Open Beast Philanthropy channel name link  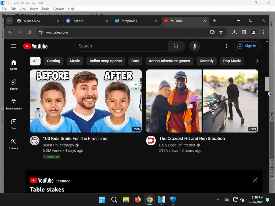[58, 145]
